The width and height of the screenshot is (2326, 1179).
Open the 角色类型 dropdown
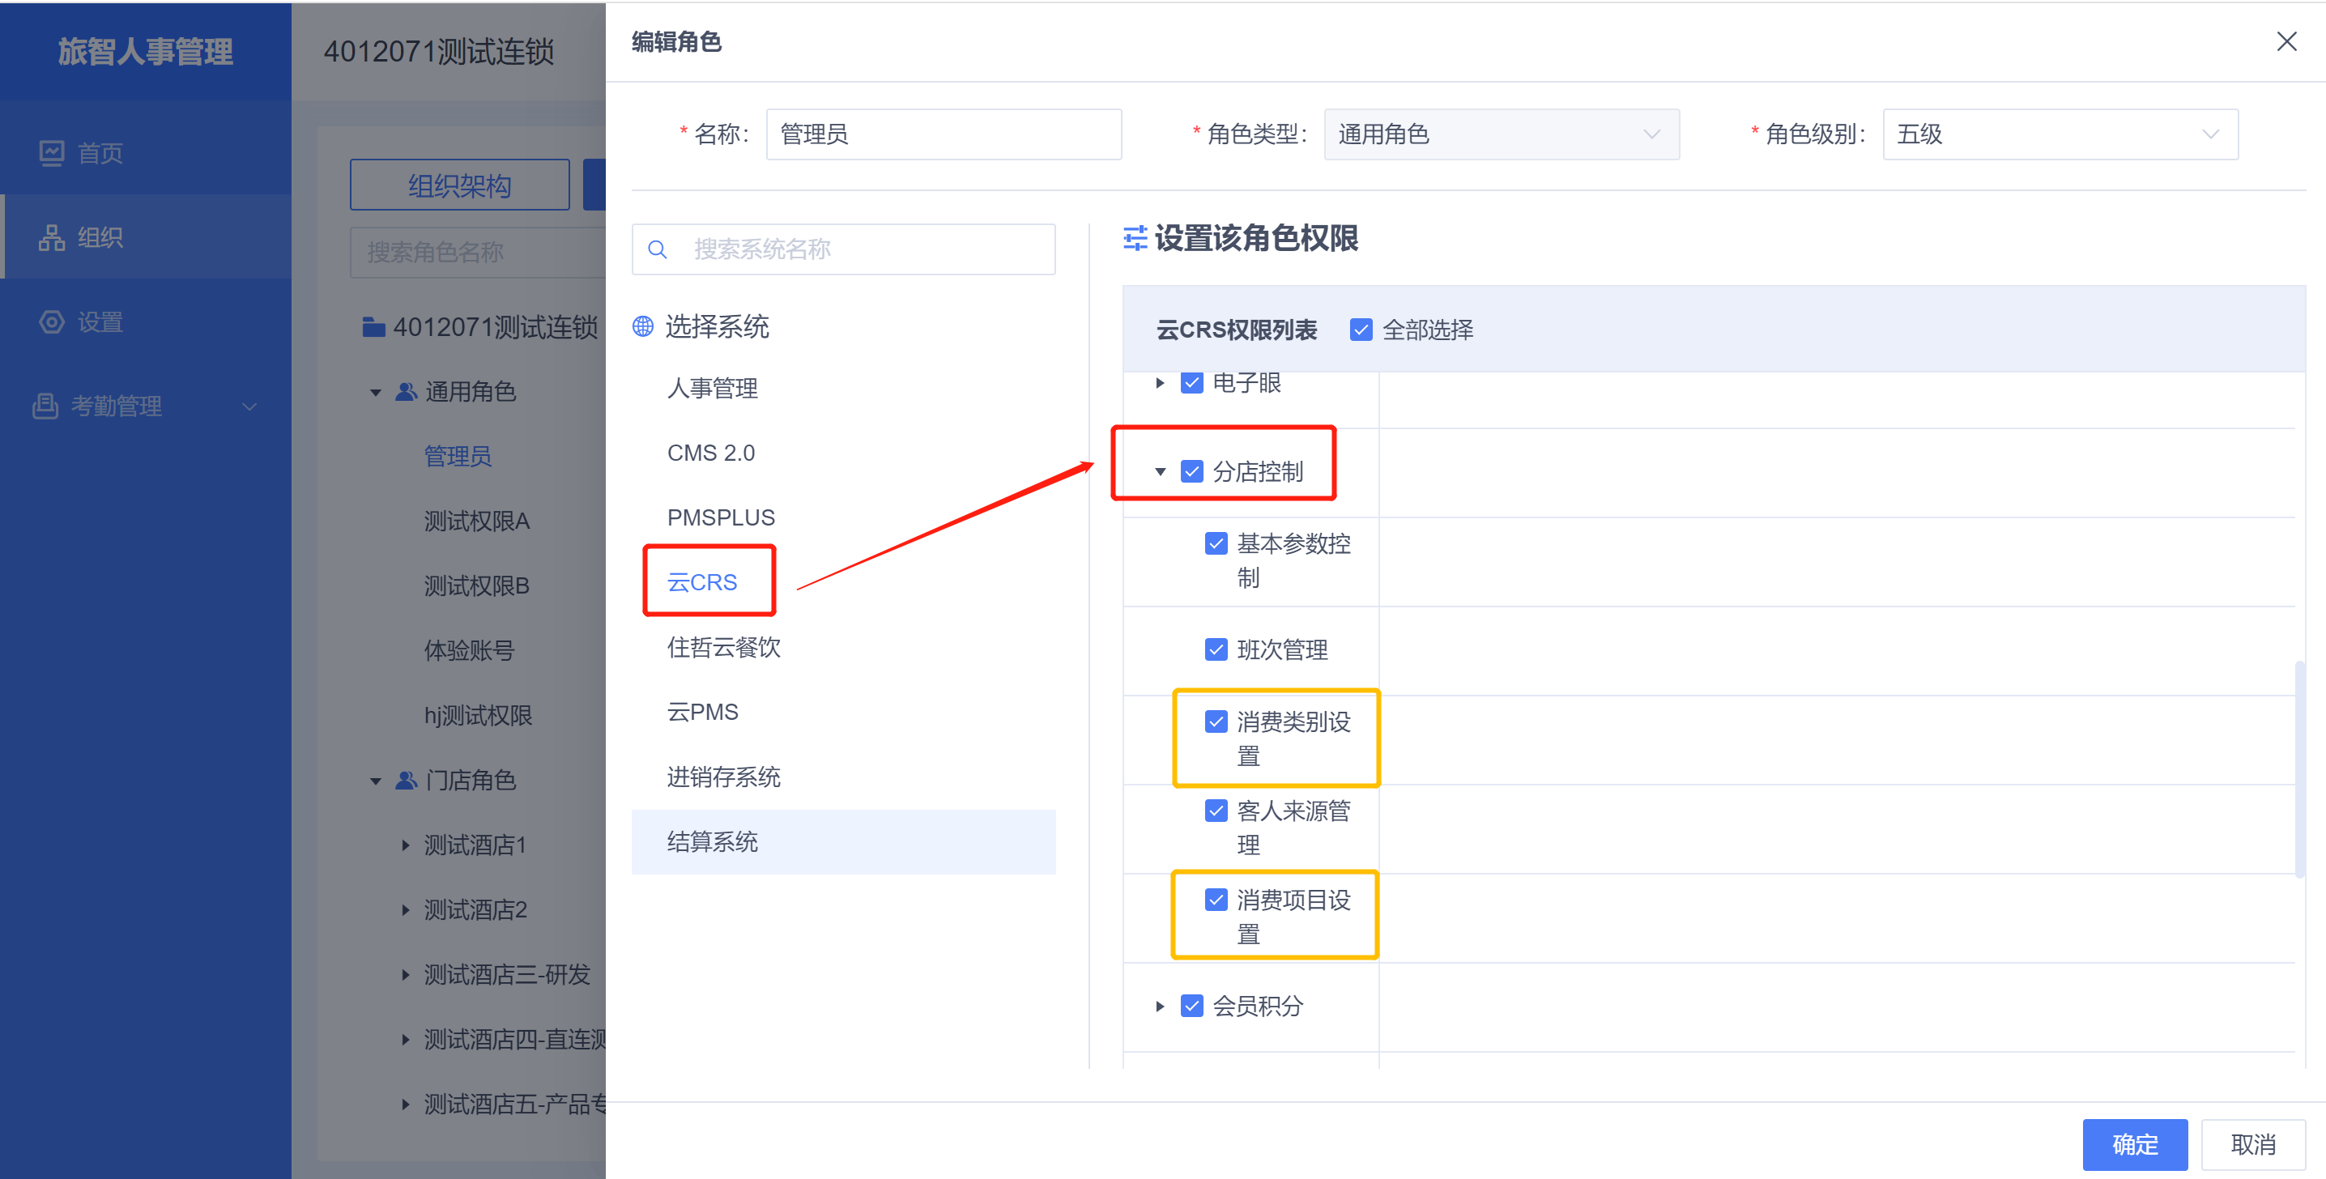coord(1501,134)
